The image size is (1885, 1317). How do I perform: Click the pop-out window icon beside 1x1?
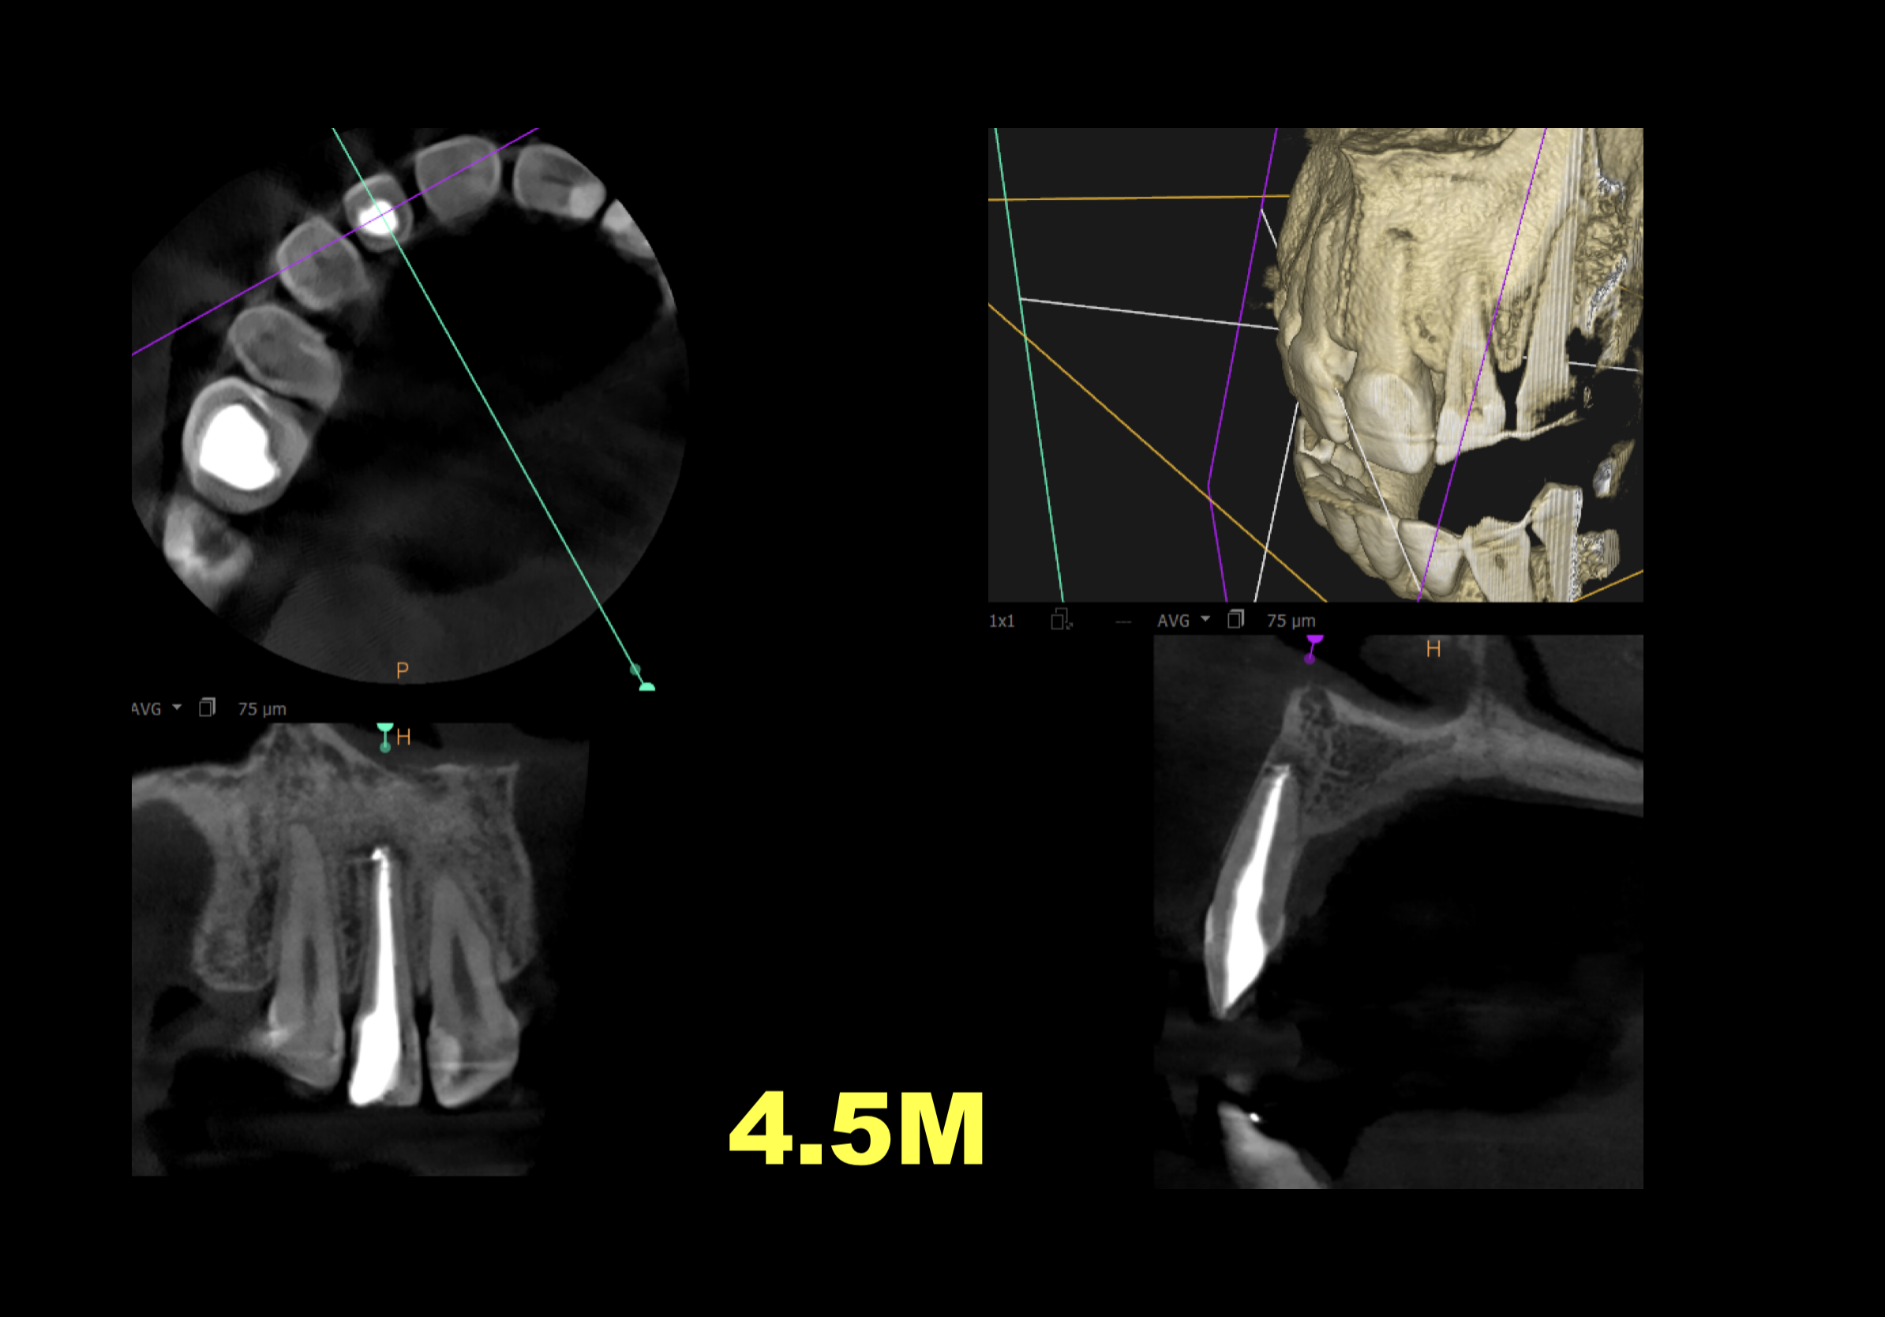tap(1062, 619)
